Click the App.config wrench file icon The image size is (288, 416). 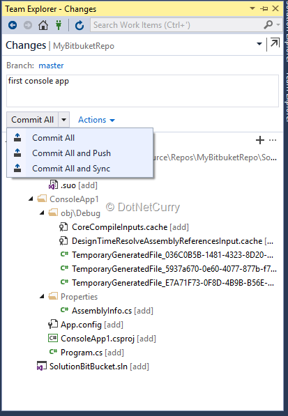(x=53, y=324)
